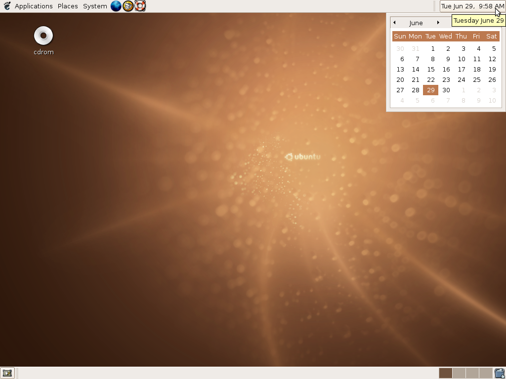
Task: Select June 30 in the calendar
Action: click(x=446, y=90)
